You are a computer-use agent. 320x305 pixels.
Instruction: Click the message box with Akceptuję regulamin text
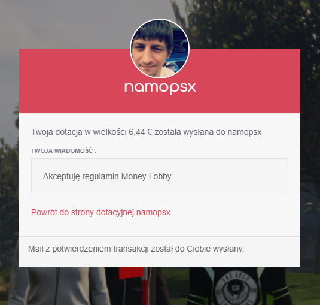click(160, 176)
